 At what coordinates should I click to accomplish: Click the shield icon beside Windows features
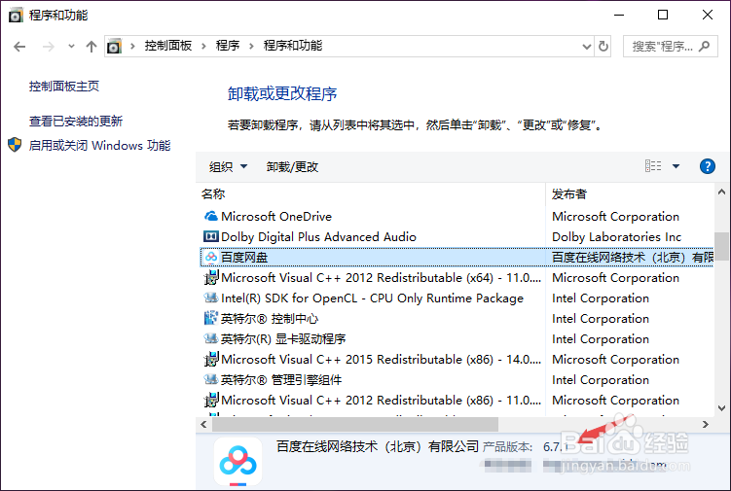point(15,145)
